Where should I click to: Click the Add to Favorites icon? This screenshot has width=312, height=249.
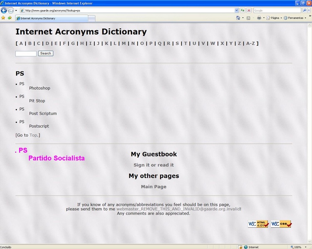(x=10, y=18)
